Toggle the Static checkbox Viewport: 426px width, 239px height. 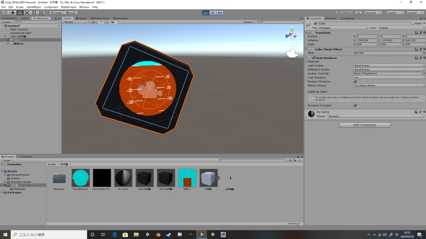(412, 24)
